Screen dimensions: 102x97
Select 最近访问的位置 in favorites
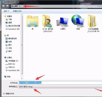pyautogui.click(x=13, y=26)
